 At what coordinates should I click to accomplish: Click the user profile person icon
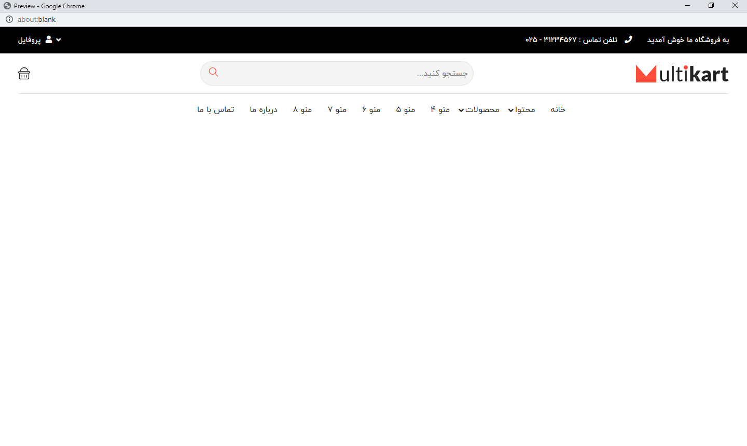49,39
